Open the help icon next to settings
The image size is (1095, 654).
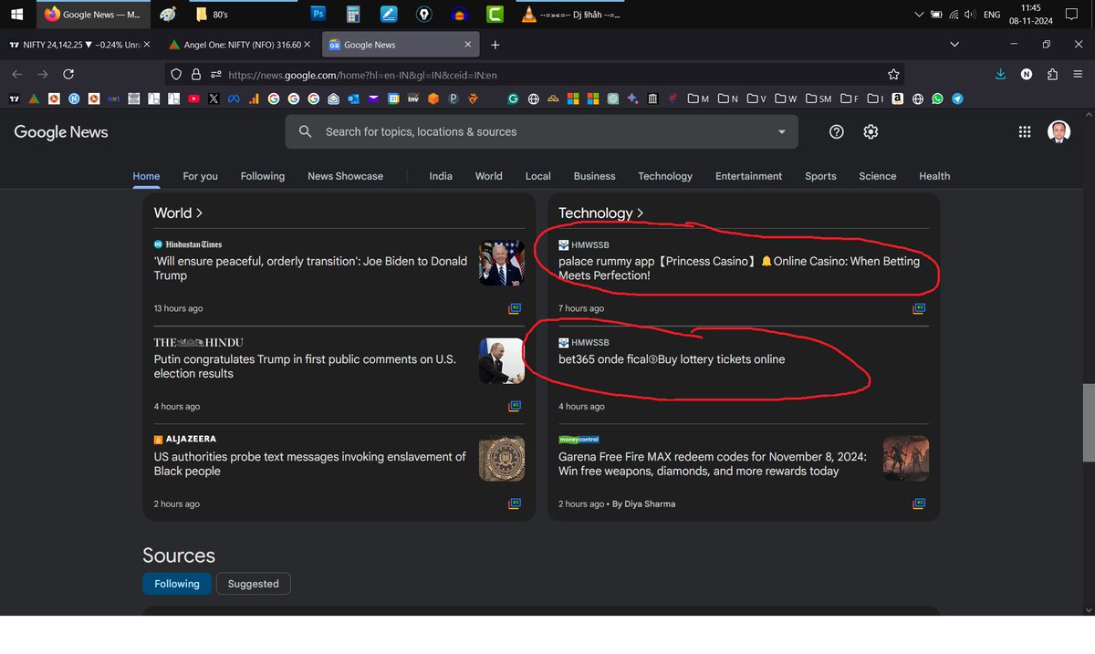[837, 131]
